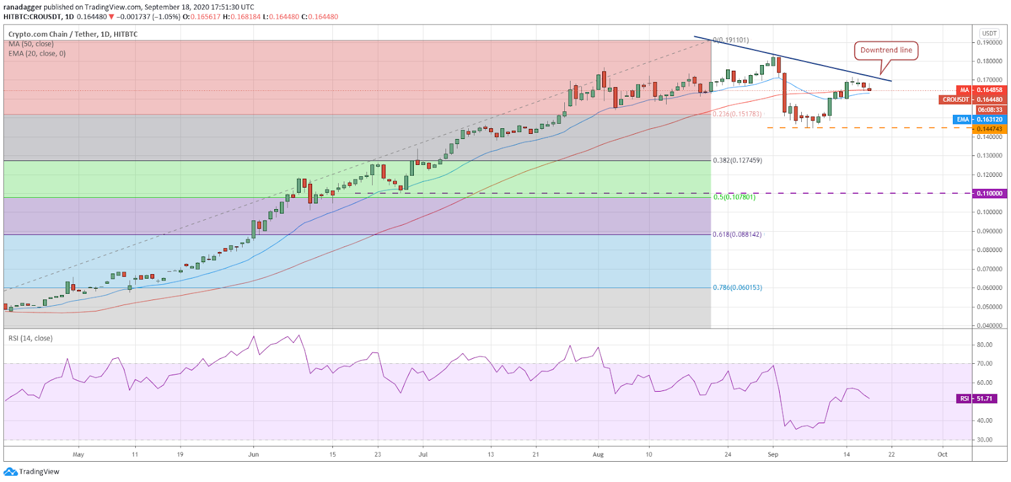Click the 40.00 tick on RSI axis

click(x=984, y=421)
